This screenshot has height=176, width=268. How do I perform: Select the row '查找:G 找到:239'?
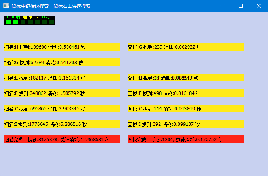(x=186, y=47)
